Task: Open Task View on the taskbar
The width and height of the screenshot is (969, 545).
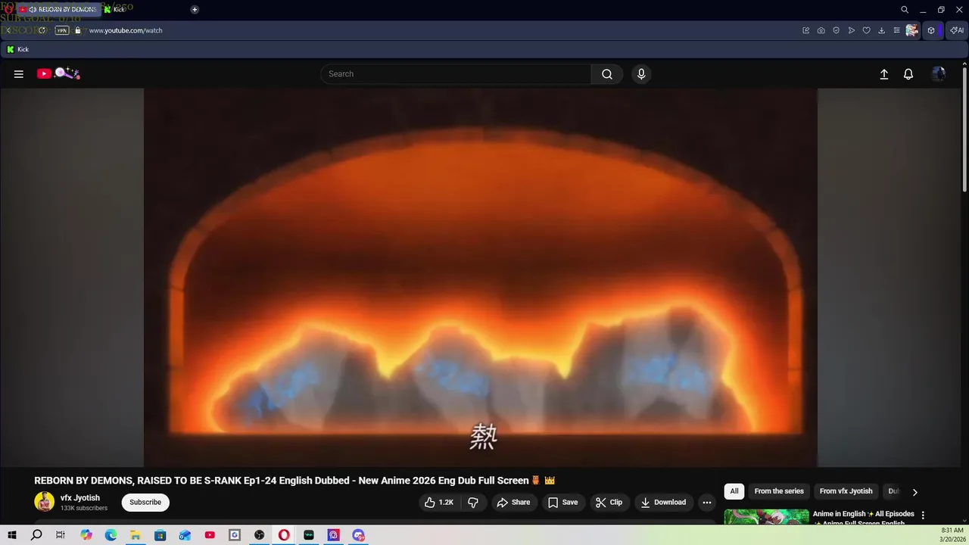Action: point(61,535)
